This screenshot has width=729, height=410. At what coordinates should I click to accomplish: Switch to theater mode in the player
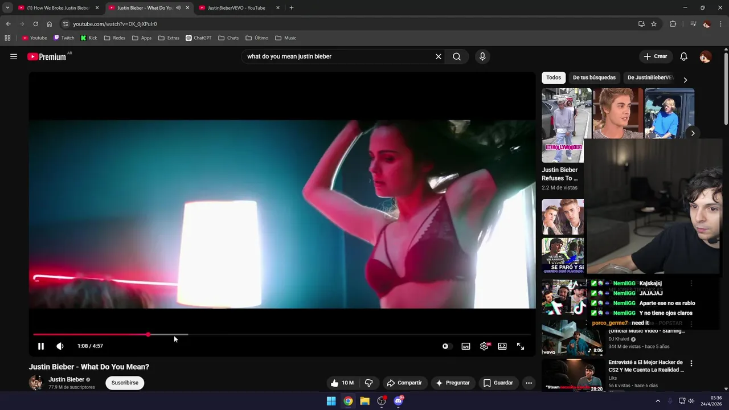(502, 346)
